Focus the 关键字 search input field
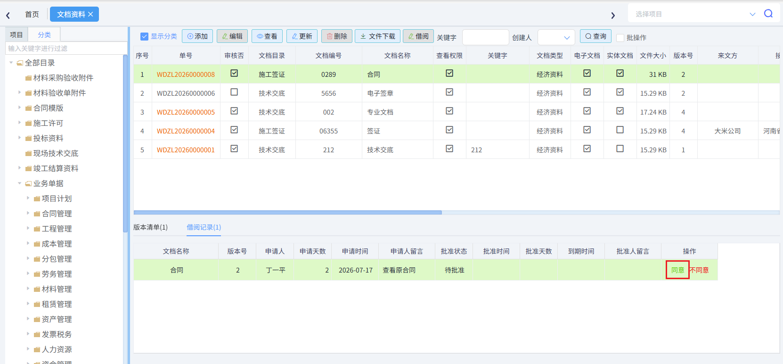This screenshot has height=364, width=783. [x=485, y=37]
